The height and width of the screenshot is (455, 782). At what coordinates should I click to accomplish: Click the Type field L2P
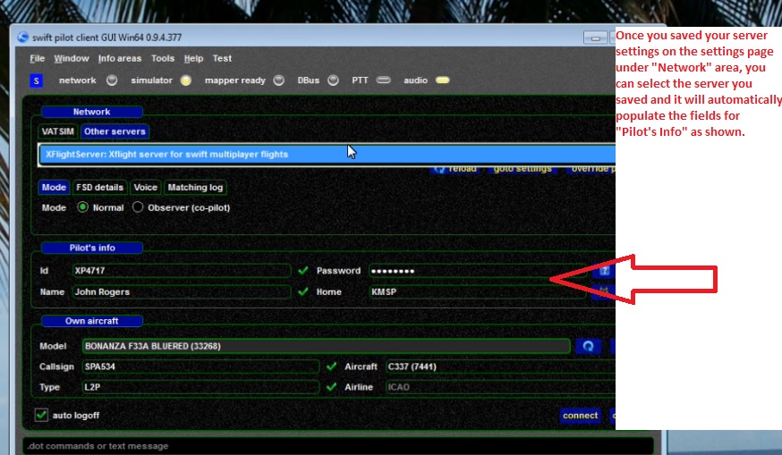200,387
